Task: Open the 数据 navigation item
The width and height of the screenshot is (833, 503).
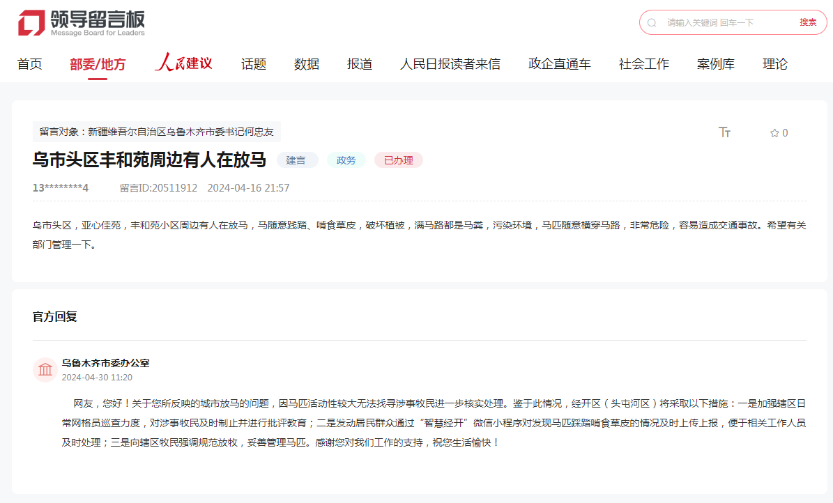Action: point(307,64)
